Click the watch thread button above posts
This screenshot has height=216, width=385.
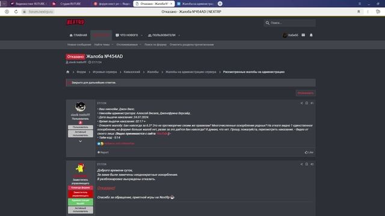pos(306,93)
